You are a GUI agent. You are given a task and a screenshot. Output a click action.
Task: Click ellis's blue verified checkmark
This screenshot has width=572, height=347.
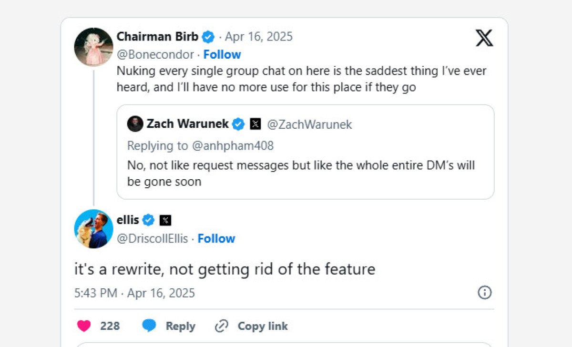(148, 220)
